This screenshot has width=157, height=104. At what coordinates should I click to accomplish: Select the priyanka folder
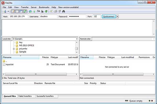tap(23, 49)
